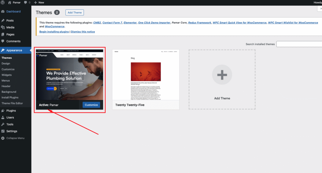Select Themes submenu item
This screenshot has height=173, width=322.
pyautogui.click(x=7, y=58)
